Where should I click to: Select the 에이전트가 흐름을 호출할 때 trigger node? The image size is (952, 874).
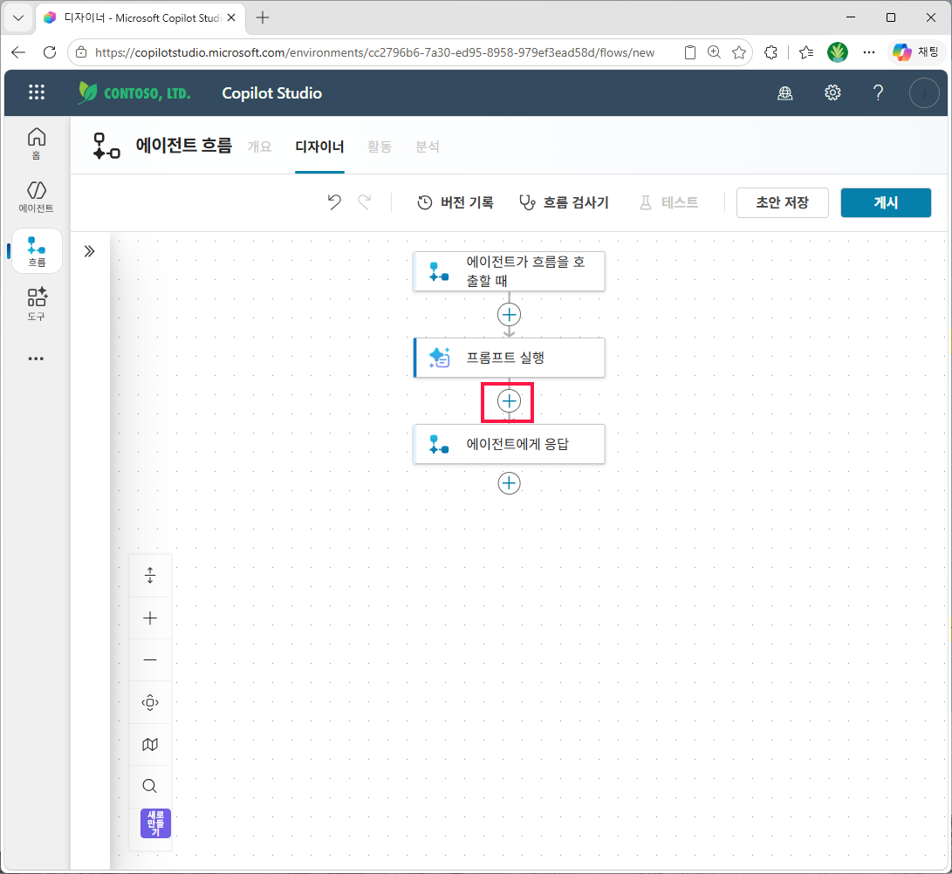(x=509, y=271)
